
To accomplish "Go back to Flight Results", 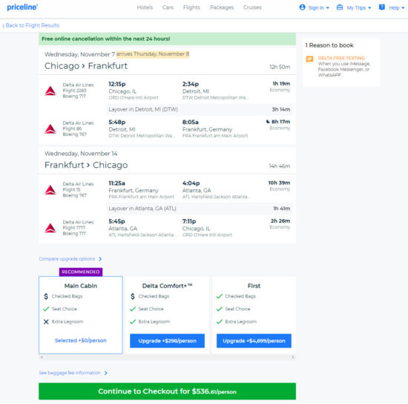I will pos(31,25).
